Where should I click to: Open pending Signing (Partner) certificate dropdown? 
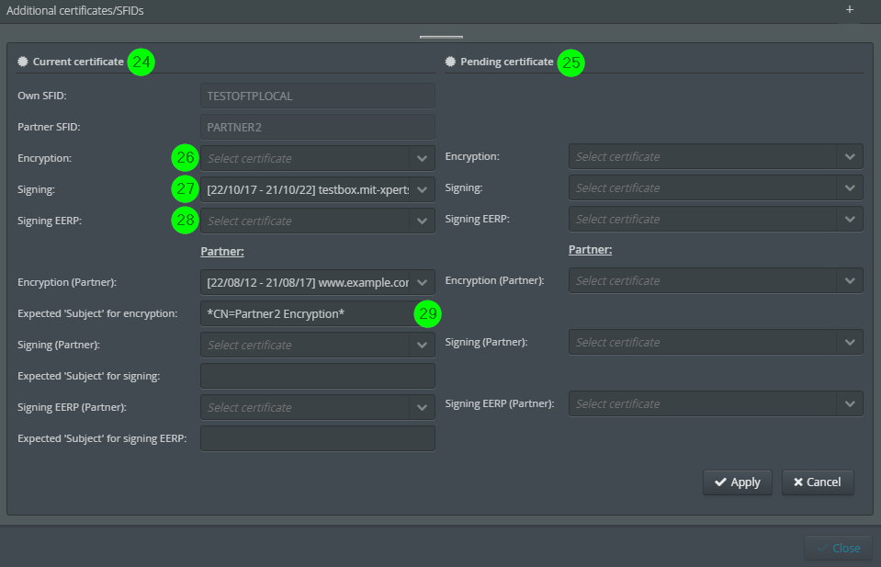(x=716, y=342)
